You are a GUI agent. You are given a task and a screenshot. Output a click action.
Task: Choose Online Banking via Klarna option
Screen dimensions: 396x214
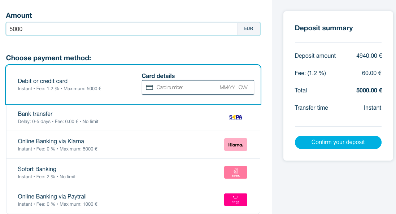click(133, 145)
